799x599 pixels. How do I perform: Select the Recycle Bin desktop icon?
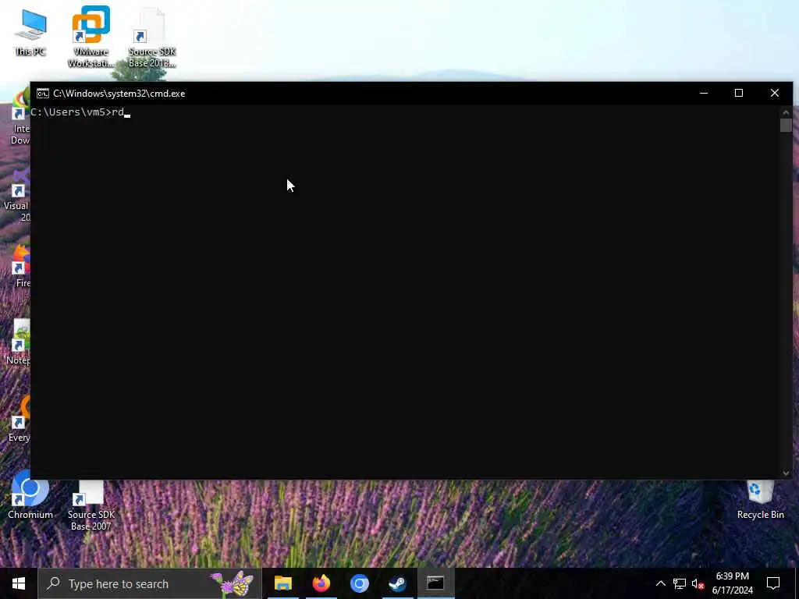[760, 500]
